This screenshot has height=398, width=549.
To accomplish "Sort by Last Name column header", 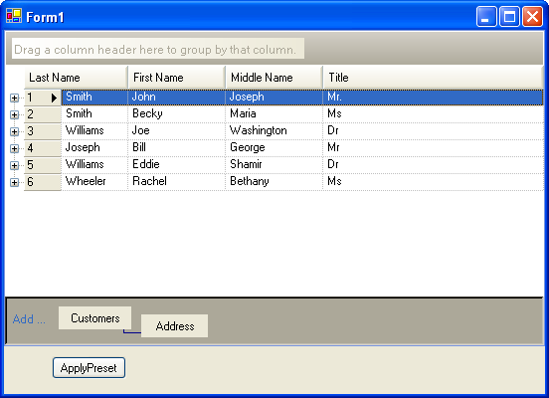I will tap(76, 78).
